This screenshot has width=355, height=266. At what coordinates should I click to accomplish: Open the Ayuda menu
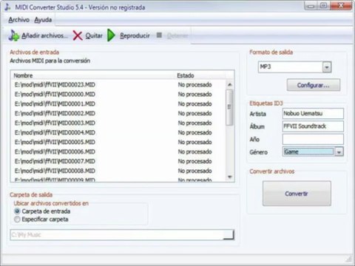(x=43, y=20)
